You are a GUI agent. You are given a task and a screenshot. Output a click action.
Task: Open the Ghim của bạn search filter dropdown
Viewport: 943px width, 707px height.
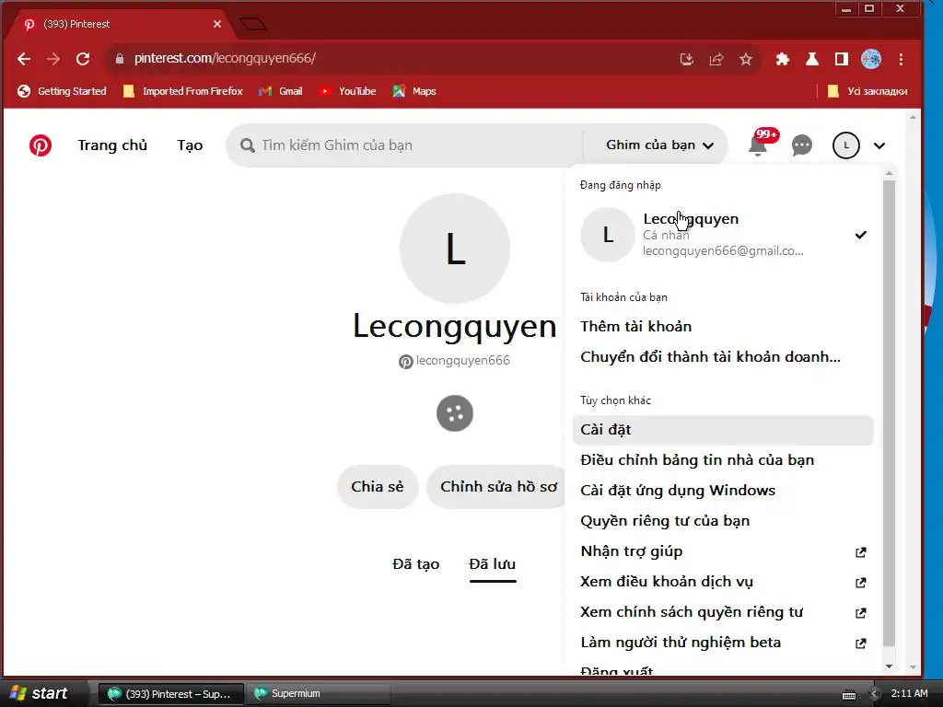659,145
